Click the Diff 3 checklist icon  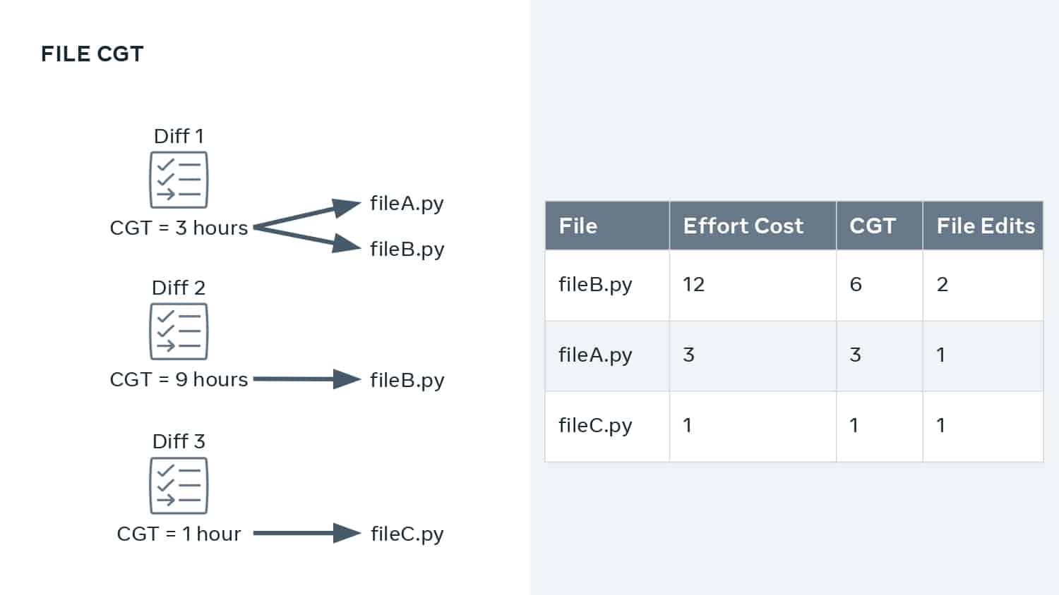pos(179,486)
